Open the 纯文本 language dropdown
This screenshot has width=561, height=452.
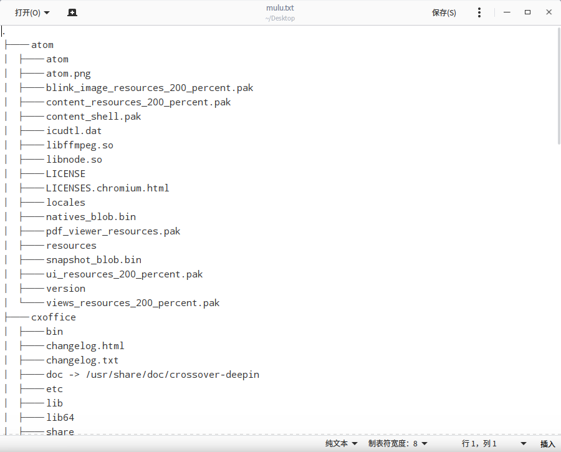point(342,444)
